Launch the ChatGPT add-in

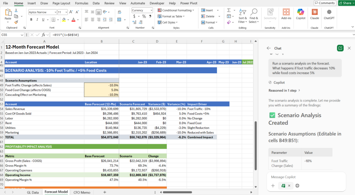(329, 14)
